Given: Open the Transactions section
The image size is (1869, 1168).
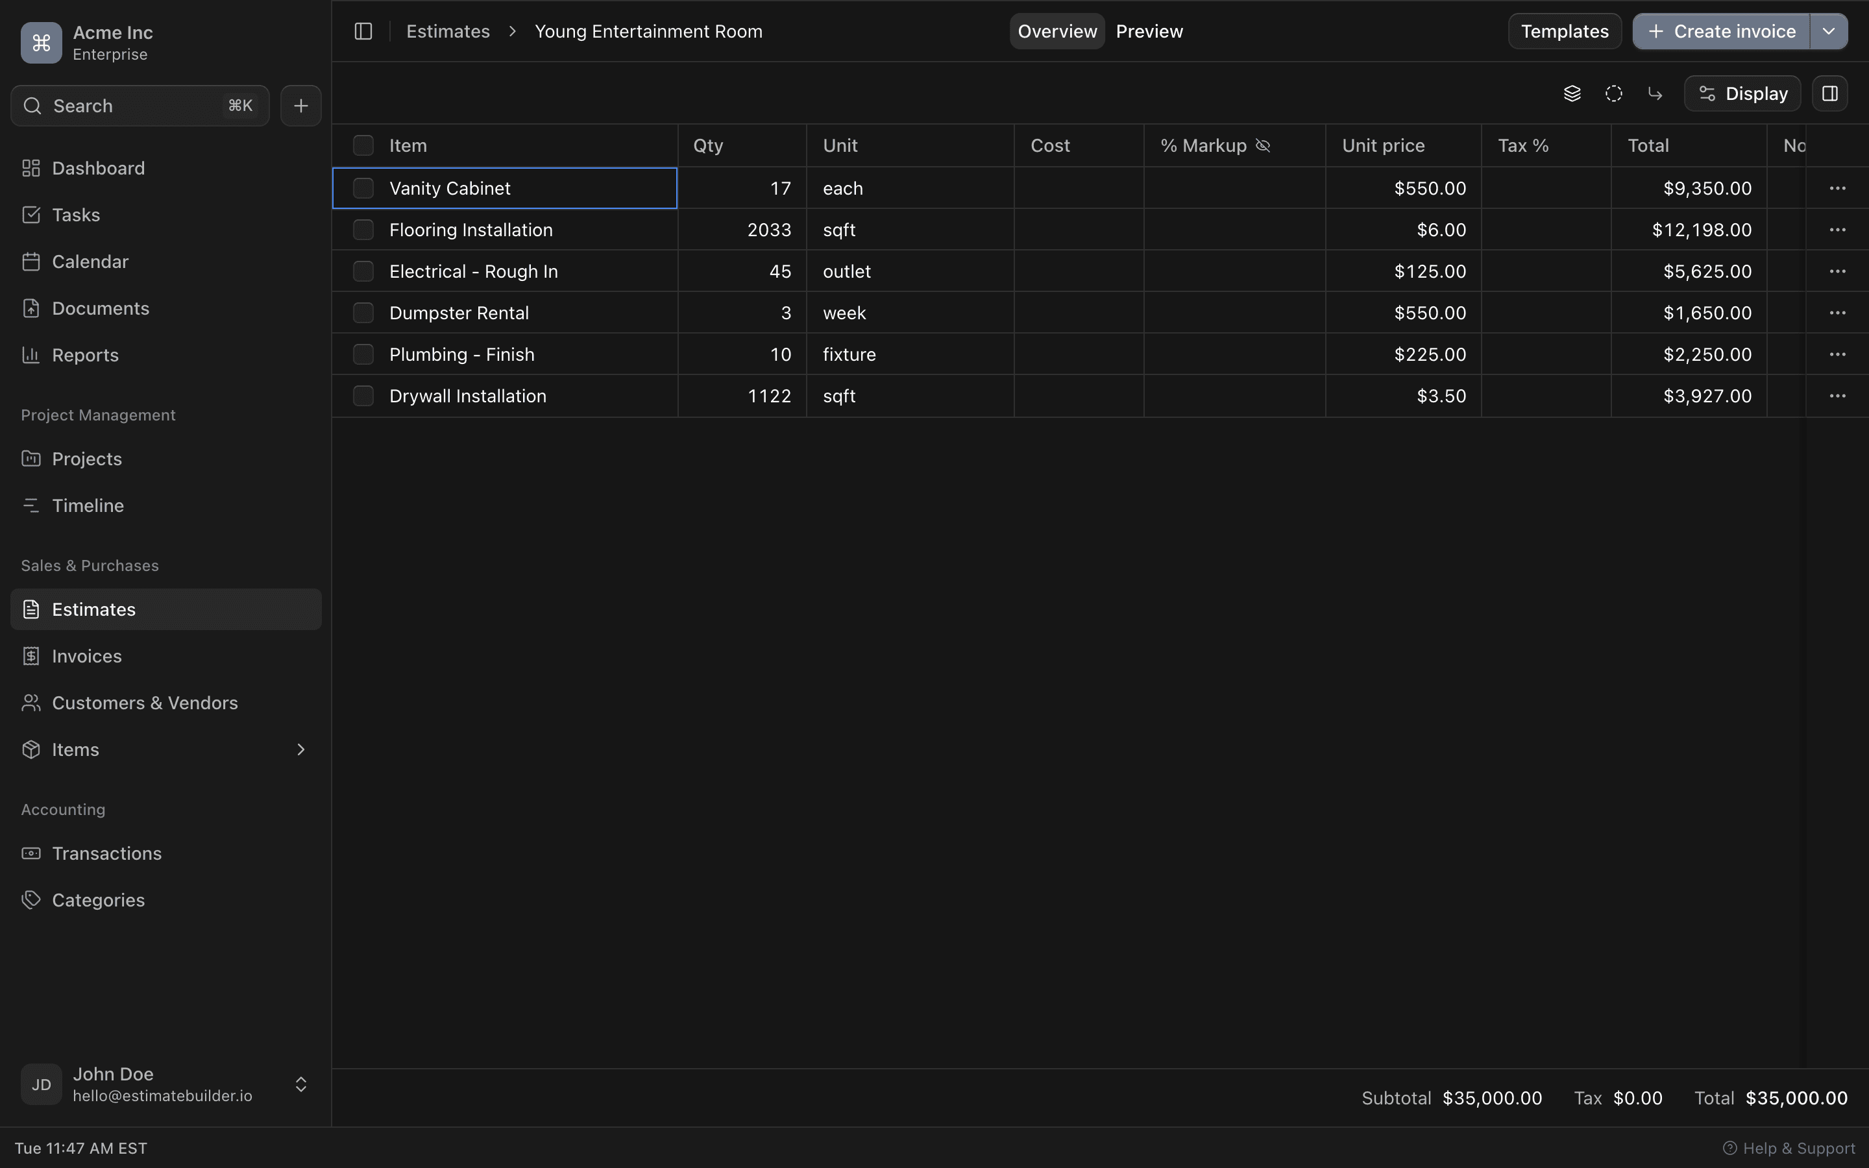Looking at the screenshot, I should (106, 853).
